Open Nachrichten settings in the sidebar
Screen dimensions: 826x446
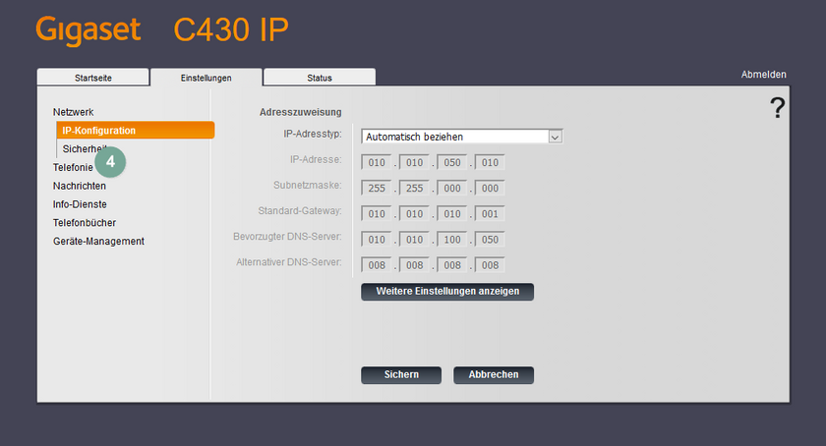[79, 186]
